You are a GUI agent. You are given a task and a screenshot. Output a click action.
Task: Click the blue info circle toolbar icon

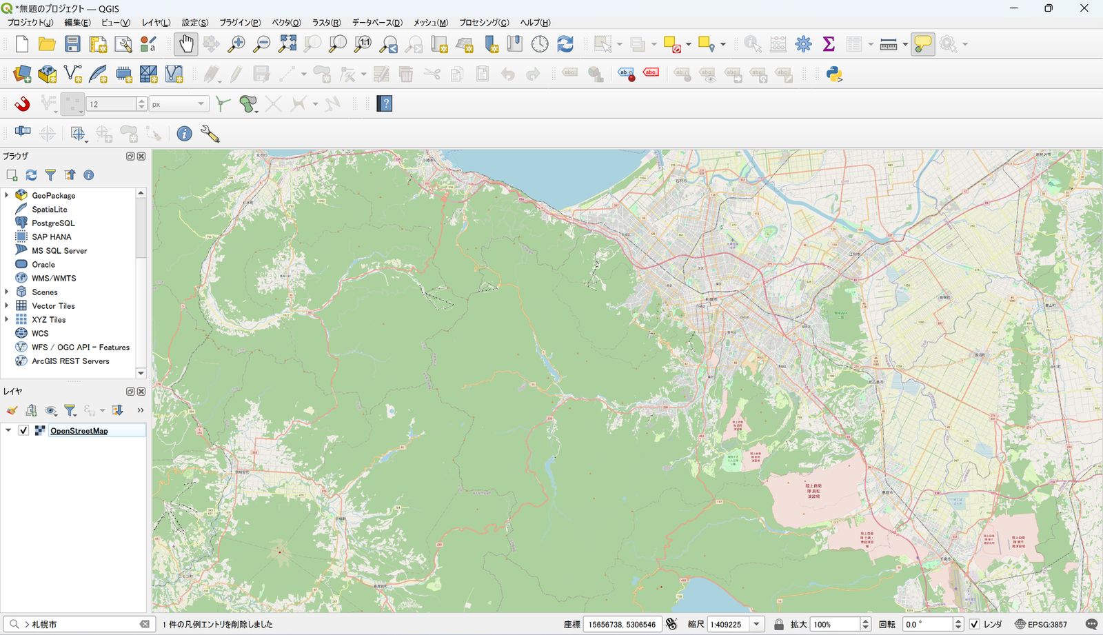point(184,134)
